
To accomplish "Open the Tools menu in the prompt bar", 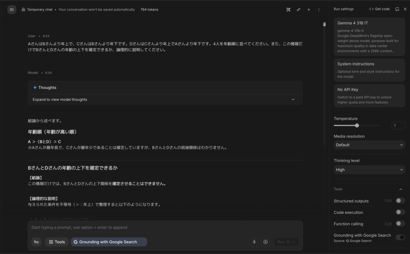I will [x=56, y=242].
